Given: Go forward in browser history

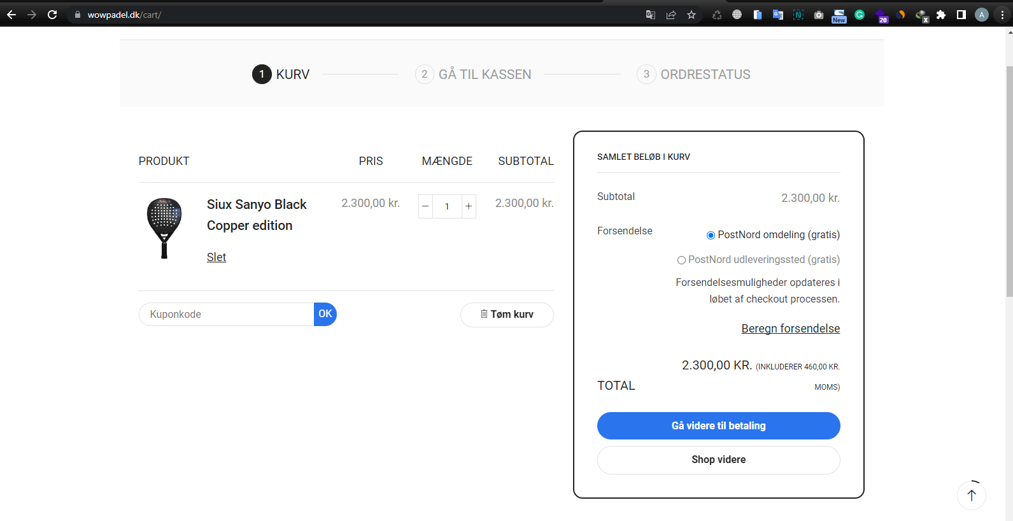Looking at the screenshot, I should 32,15.
